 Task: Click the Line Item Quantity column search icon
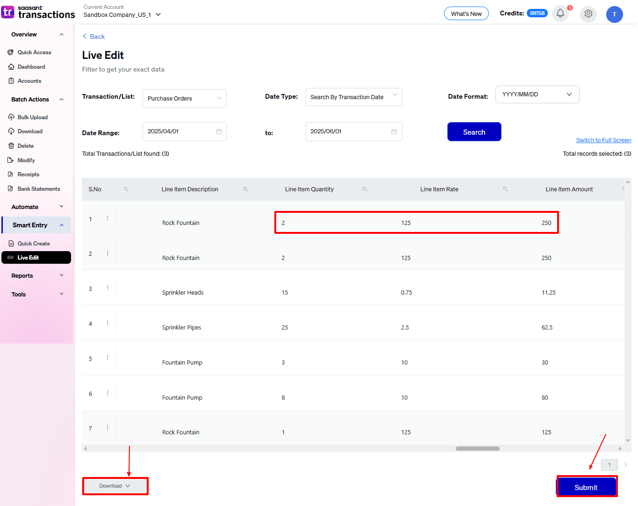(x=365, y=189)
